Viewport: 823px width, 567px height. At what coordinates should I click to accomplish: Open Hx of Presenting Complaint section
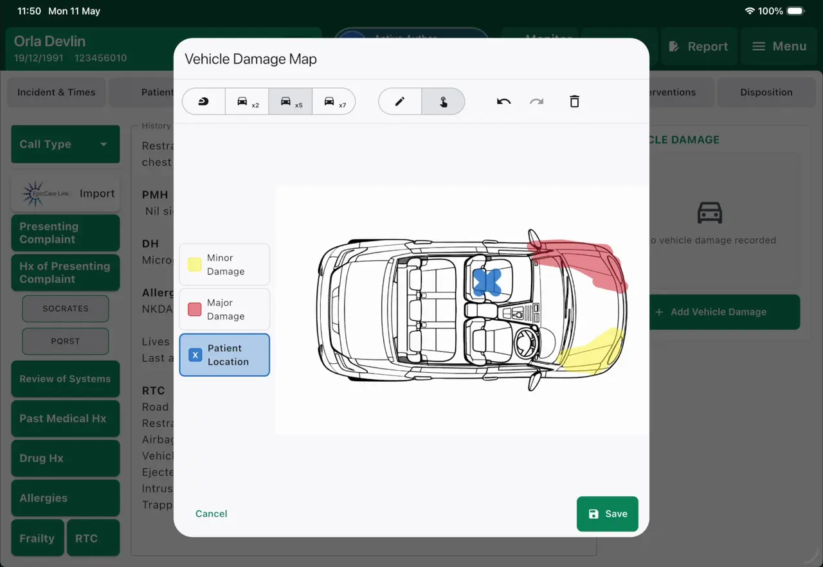pos(66,273)
